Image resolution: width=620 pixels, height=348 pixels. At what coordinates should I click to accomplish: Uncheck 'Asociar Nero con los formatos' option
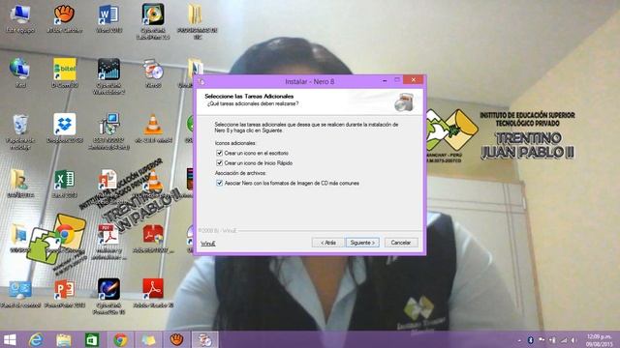click(x=220, y=183)
